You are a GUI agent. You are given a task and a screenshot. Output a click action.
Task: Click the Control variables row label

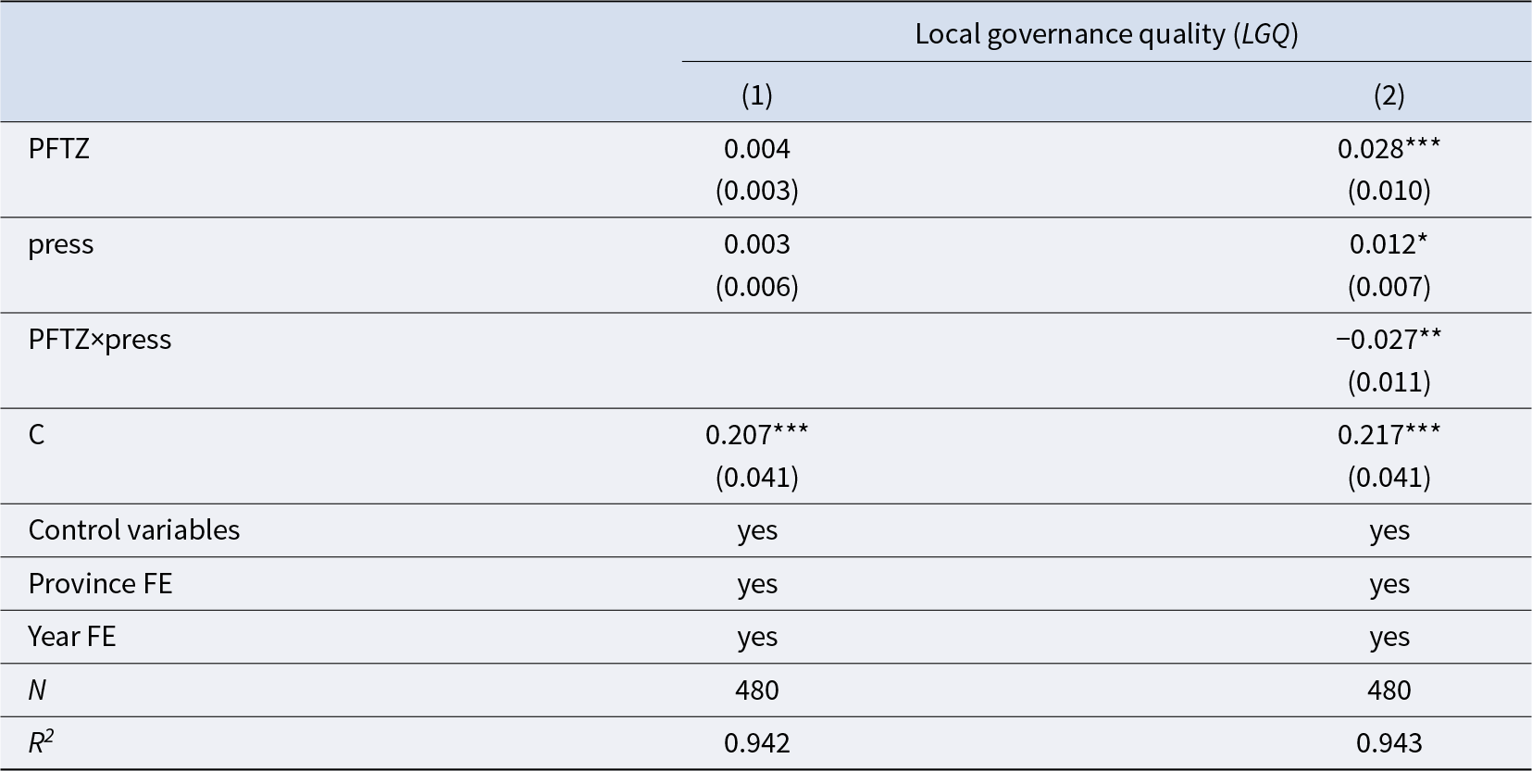click(x=134, y=529)
